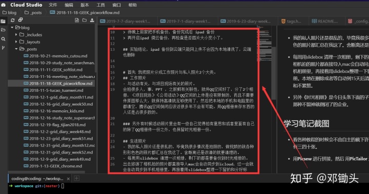This screenshot has width=369, height=194.
Task: Close the coding@coding terminal tab
Action: pos(68,179)
